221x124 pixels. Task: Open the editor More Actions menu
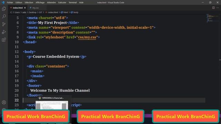point(218,8)
